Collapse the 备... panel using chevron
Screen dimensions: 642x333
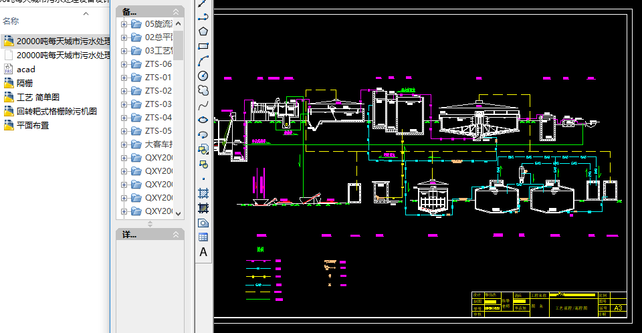177,11
